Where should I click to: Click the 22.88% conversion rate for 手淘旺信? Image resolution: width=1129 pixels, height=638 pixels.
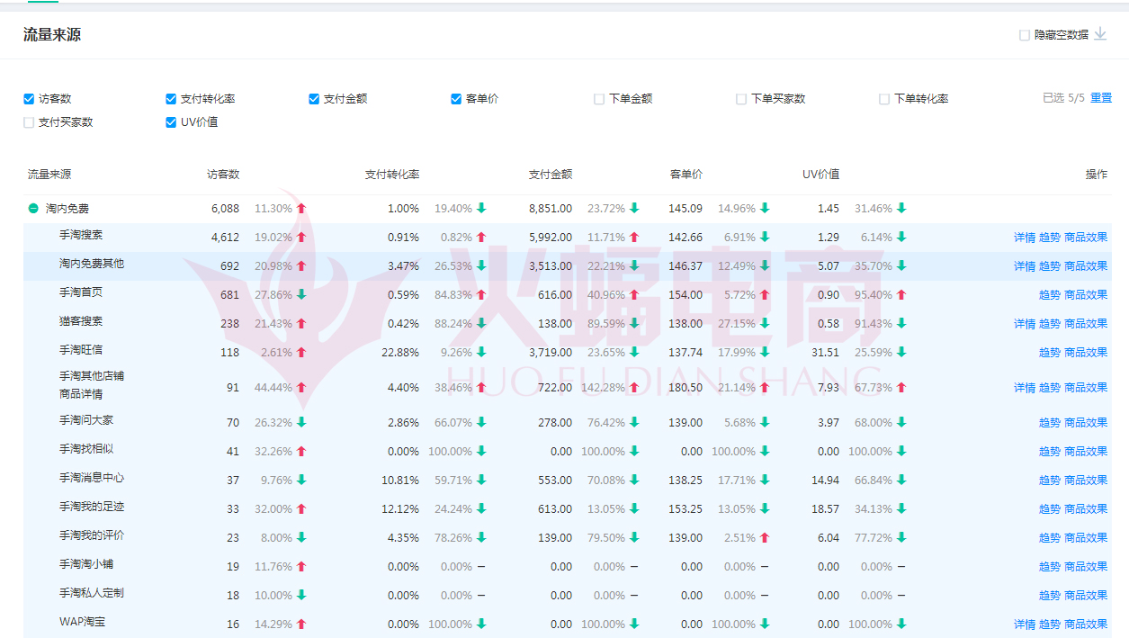pyautogui.click(x=400, y=353)
